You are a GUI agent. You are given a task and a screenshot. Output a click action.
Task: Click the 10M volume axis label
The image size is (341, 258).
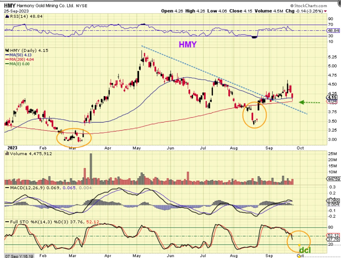(332, 172)
